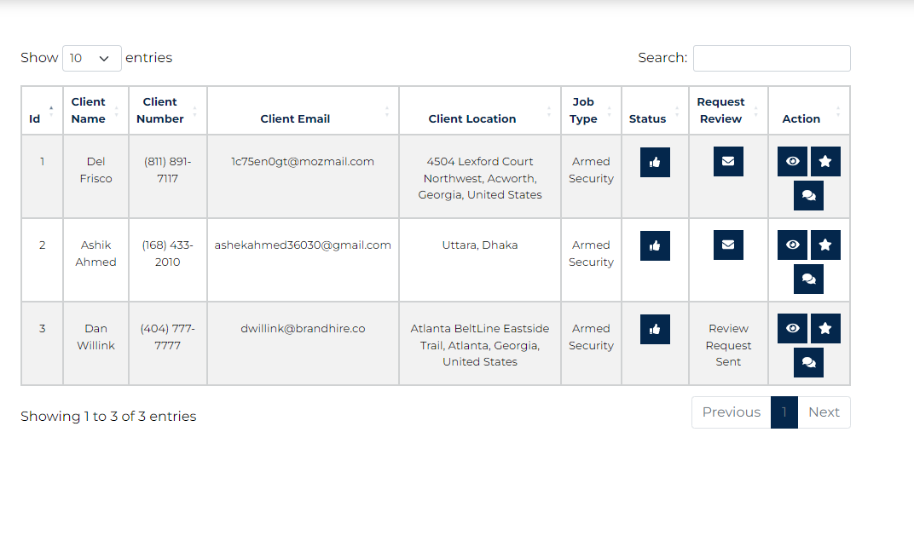Click thumbs-up status icon for Del Frisco
The image size is (914, 553).
pyautogui.click(x=655, y=162)
